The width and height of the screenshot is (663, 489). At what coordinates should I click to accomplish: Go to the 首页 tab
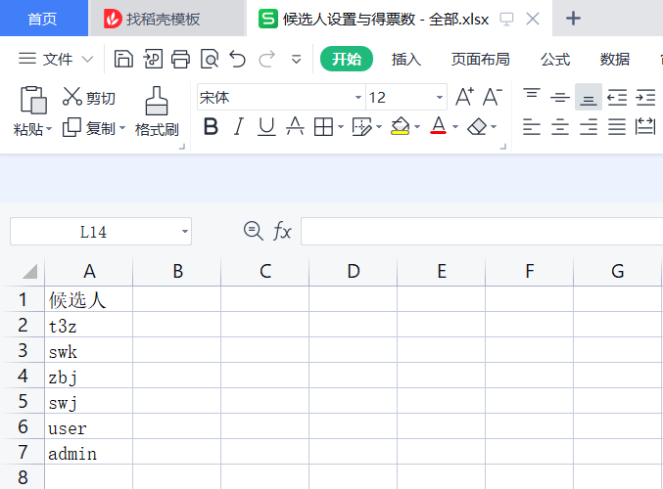[x=44, y=19]
